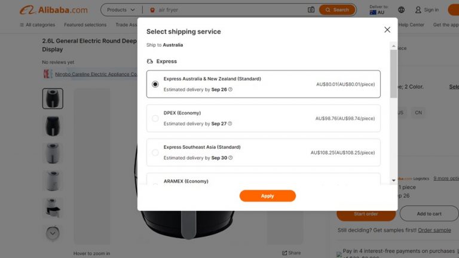Select Express Southeast Asia (Standard) radio
The height and width of the screenshot is (258, 459).
pos(155,152)
